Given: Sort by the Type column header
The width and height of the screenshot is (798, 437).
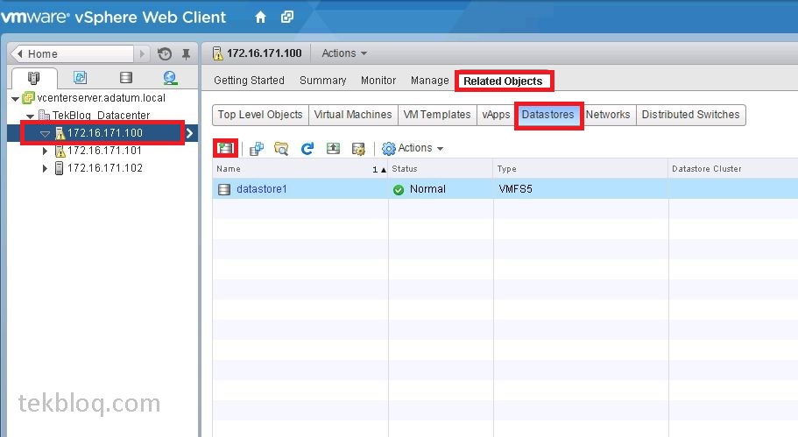Looking at the screenshot, I should pos(581,169).
